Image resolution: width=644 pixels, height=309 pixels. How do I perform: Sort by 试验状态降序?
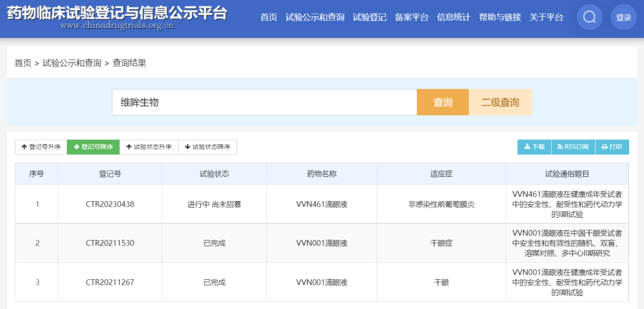pos(208,147)
